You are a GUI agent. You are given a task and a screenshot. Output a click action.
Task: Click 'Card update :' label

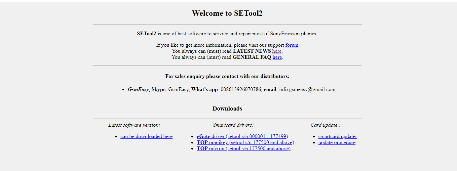pos(325,125)
